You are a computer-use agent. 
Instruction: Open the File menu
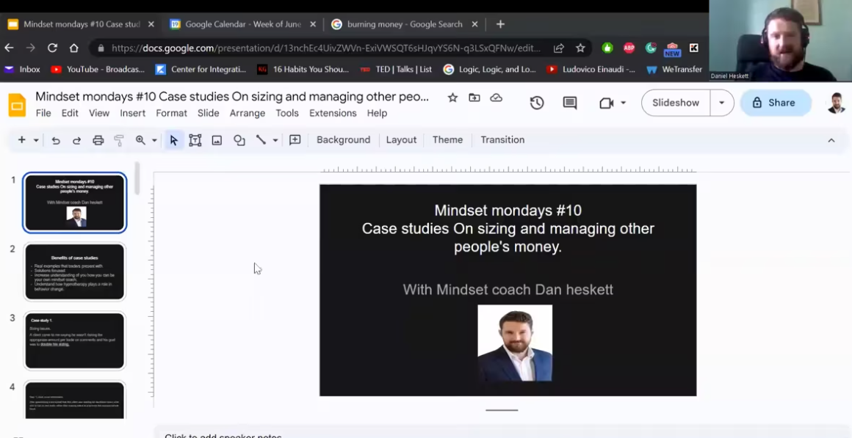click(x=43, y=113)
